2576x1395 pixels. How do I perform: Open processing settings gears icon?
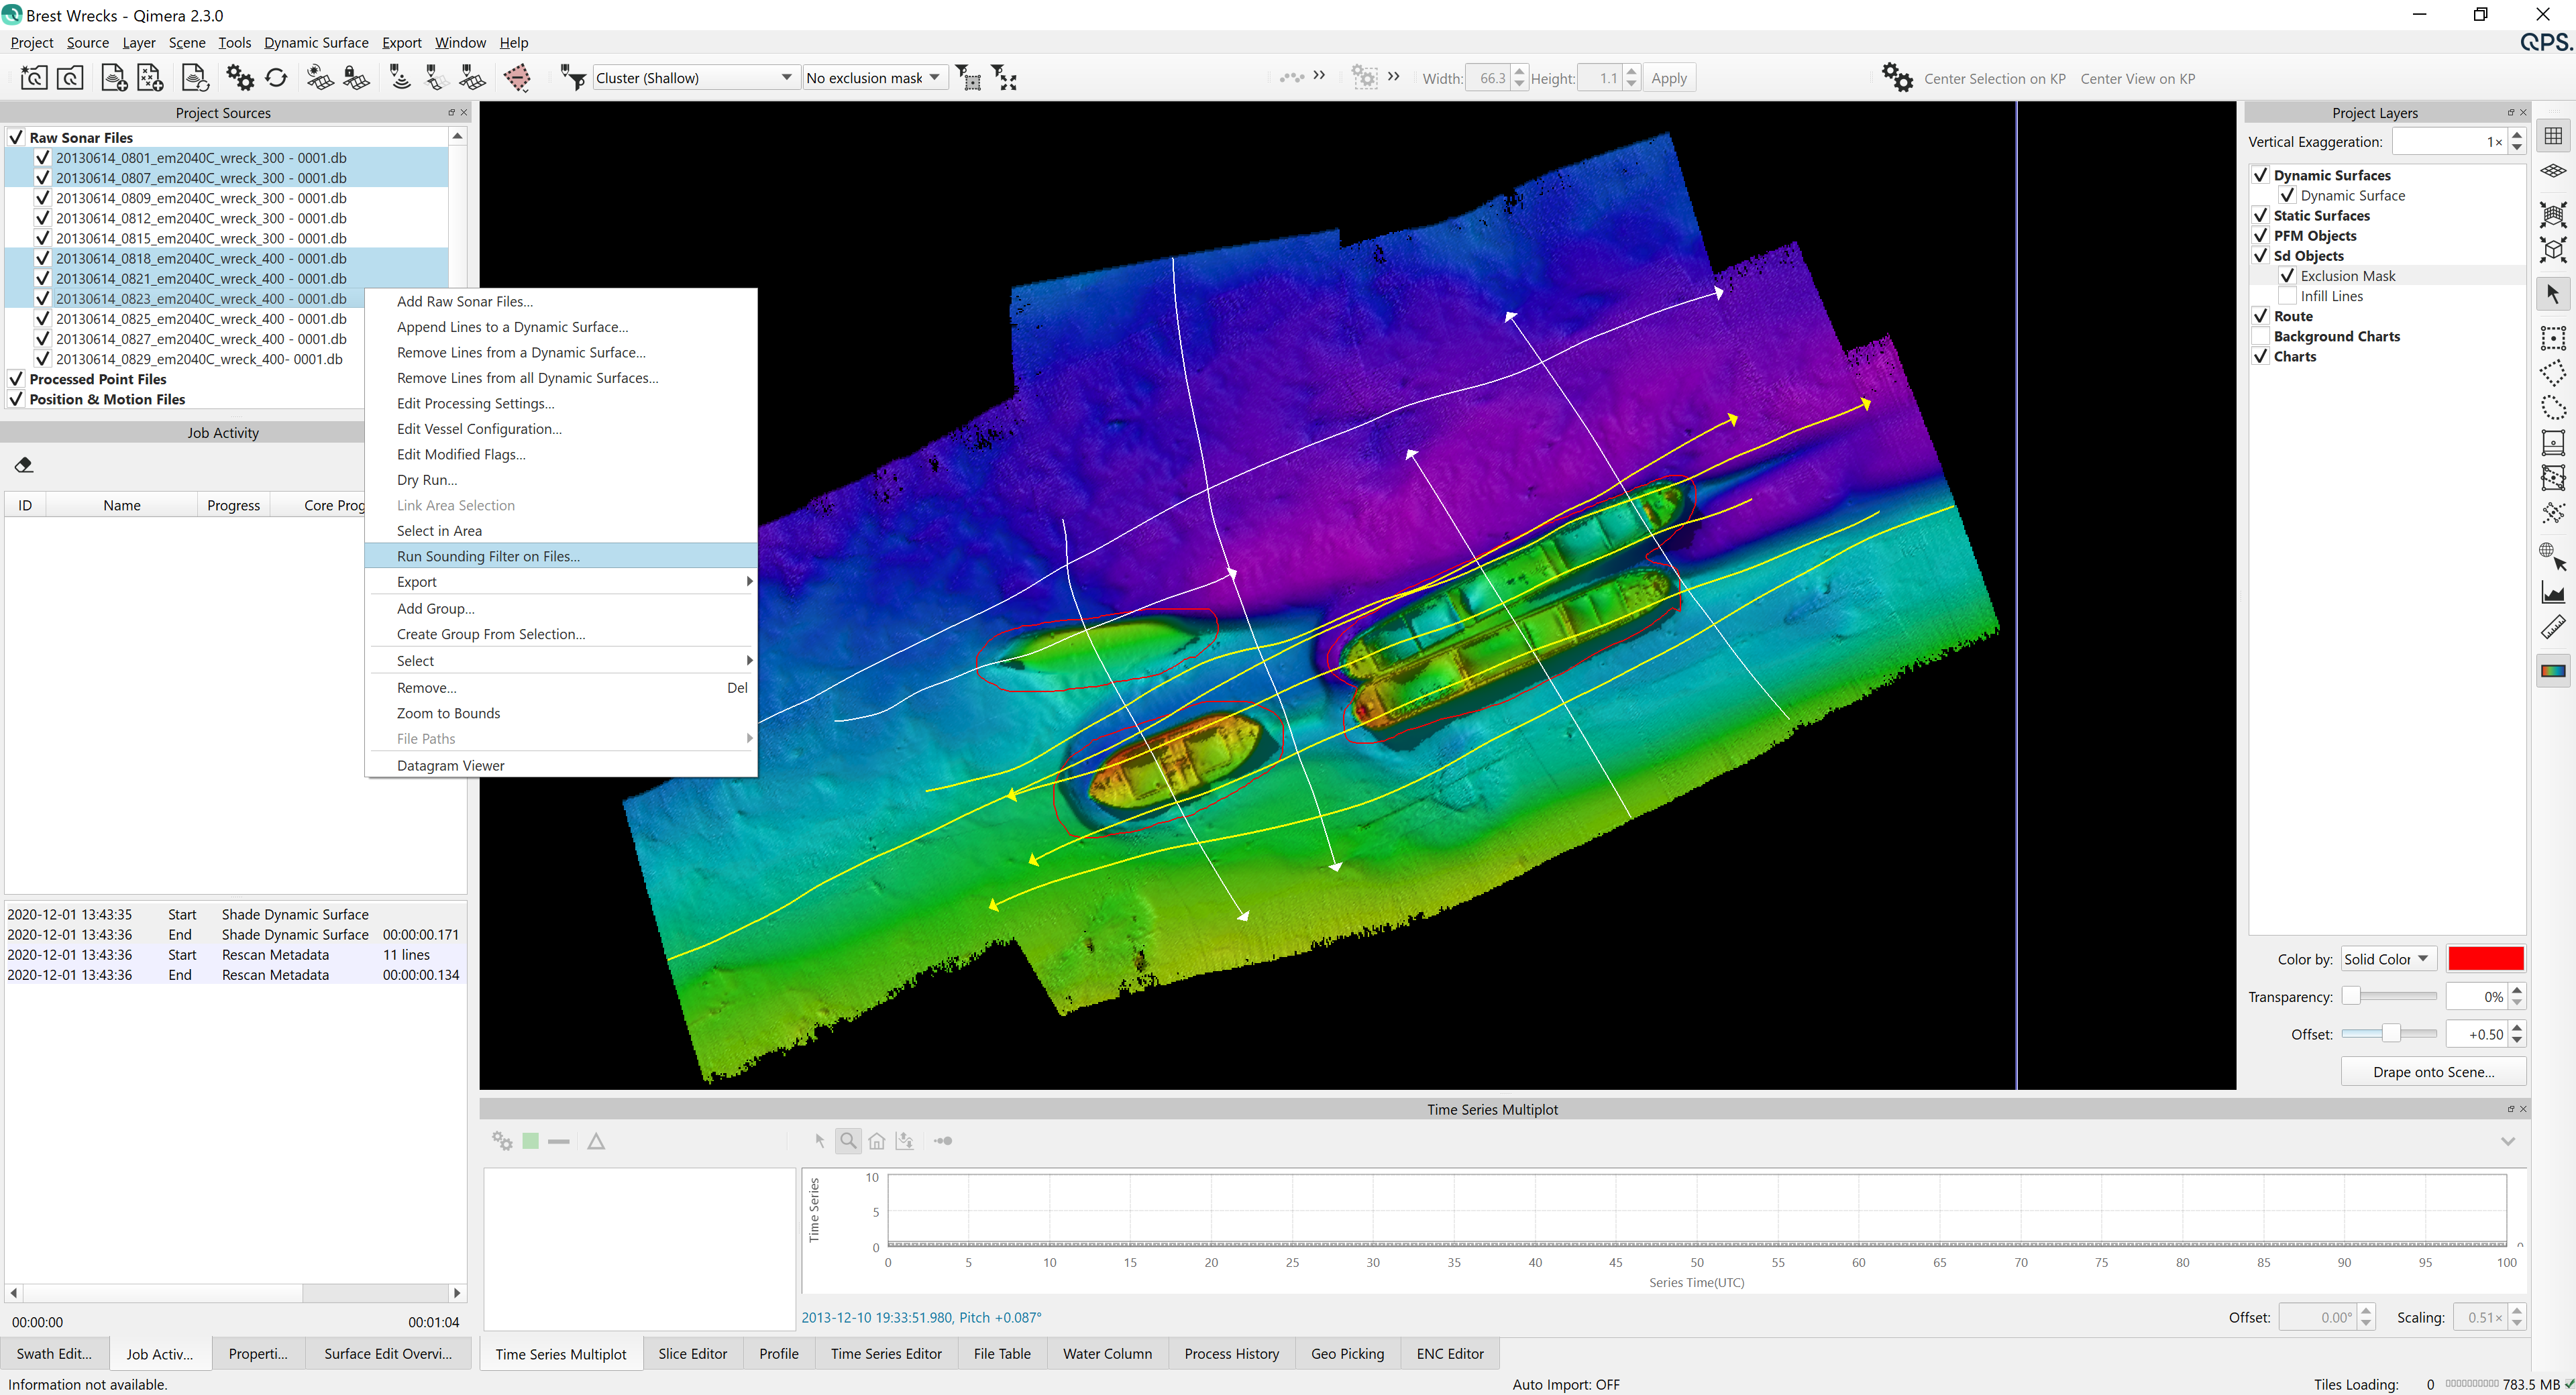(240, 78)
